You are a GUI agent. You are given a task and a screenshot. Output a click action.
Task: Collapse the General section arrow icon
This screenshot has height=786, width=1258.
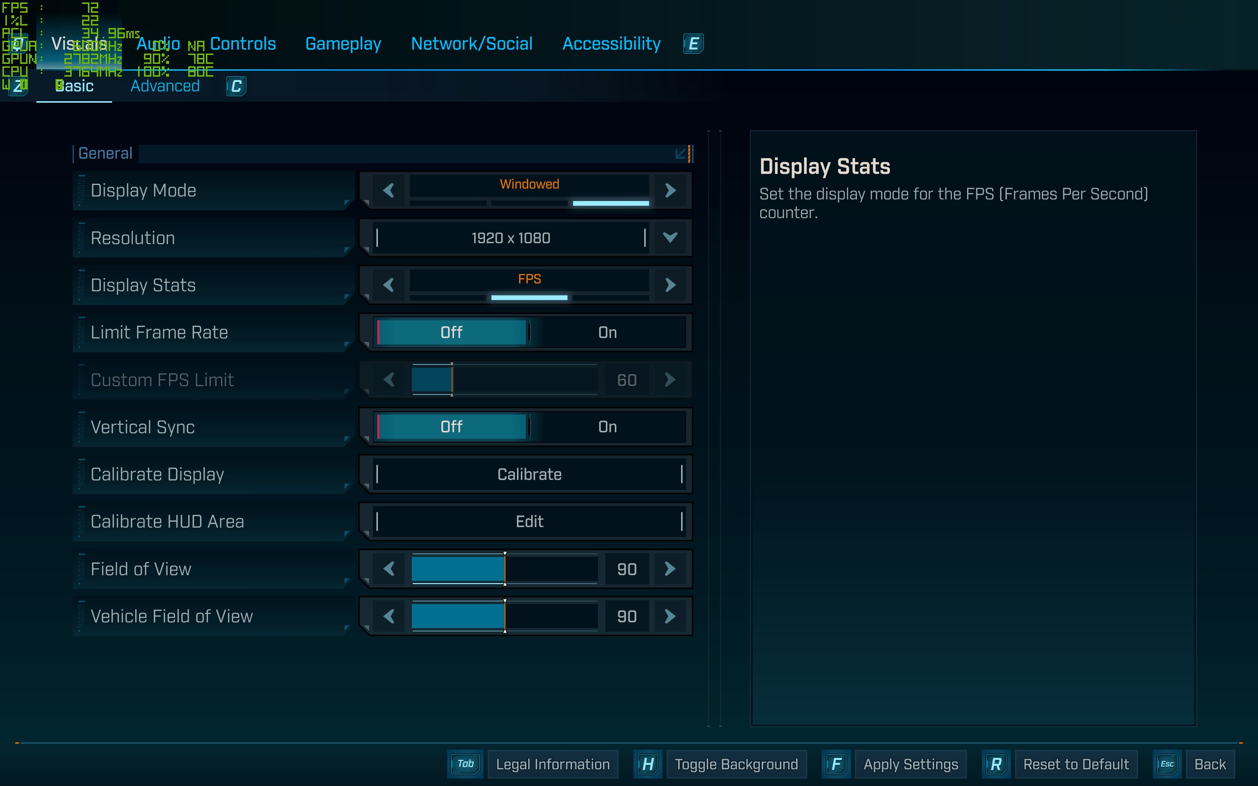(681, 153)
